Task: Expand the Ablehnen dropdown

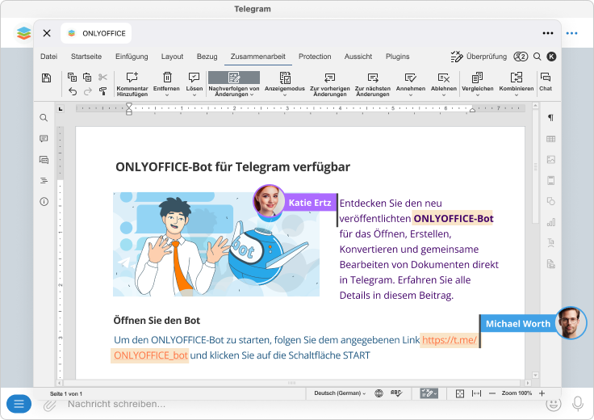Action: (x=444, y=95)
